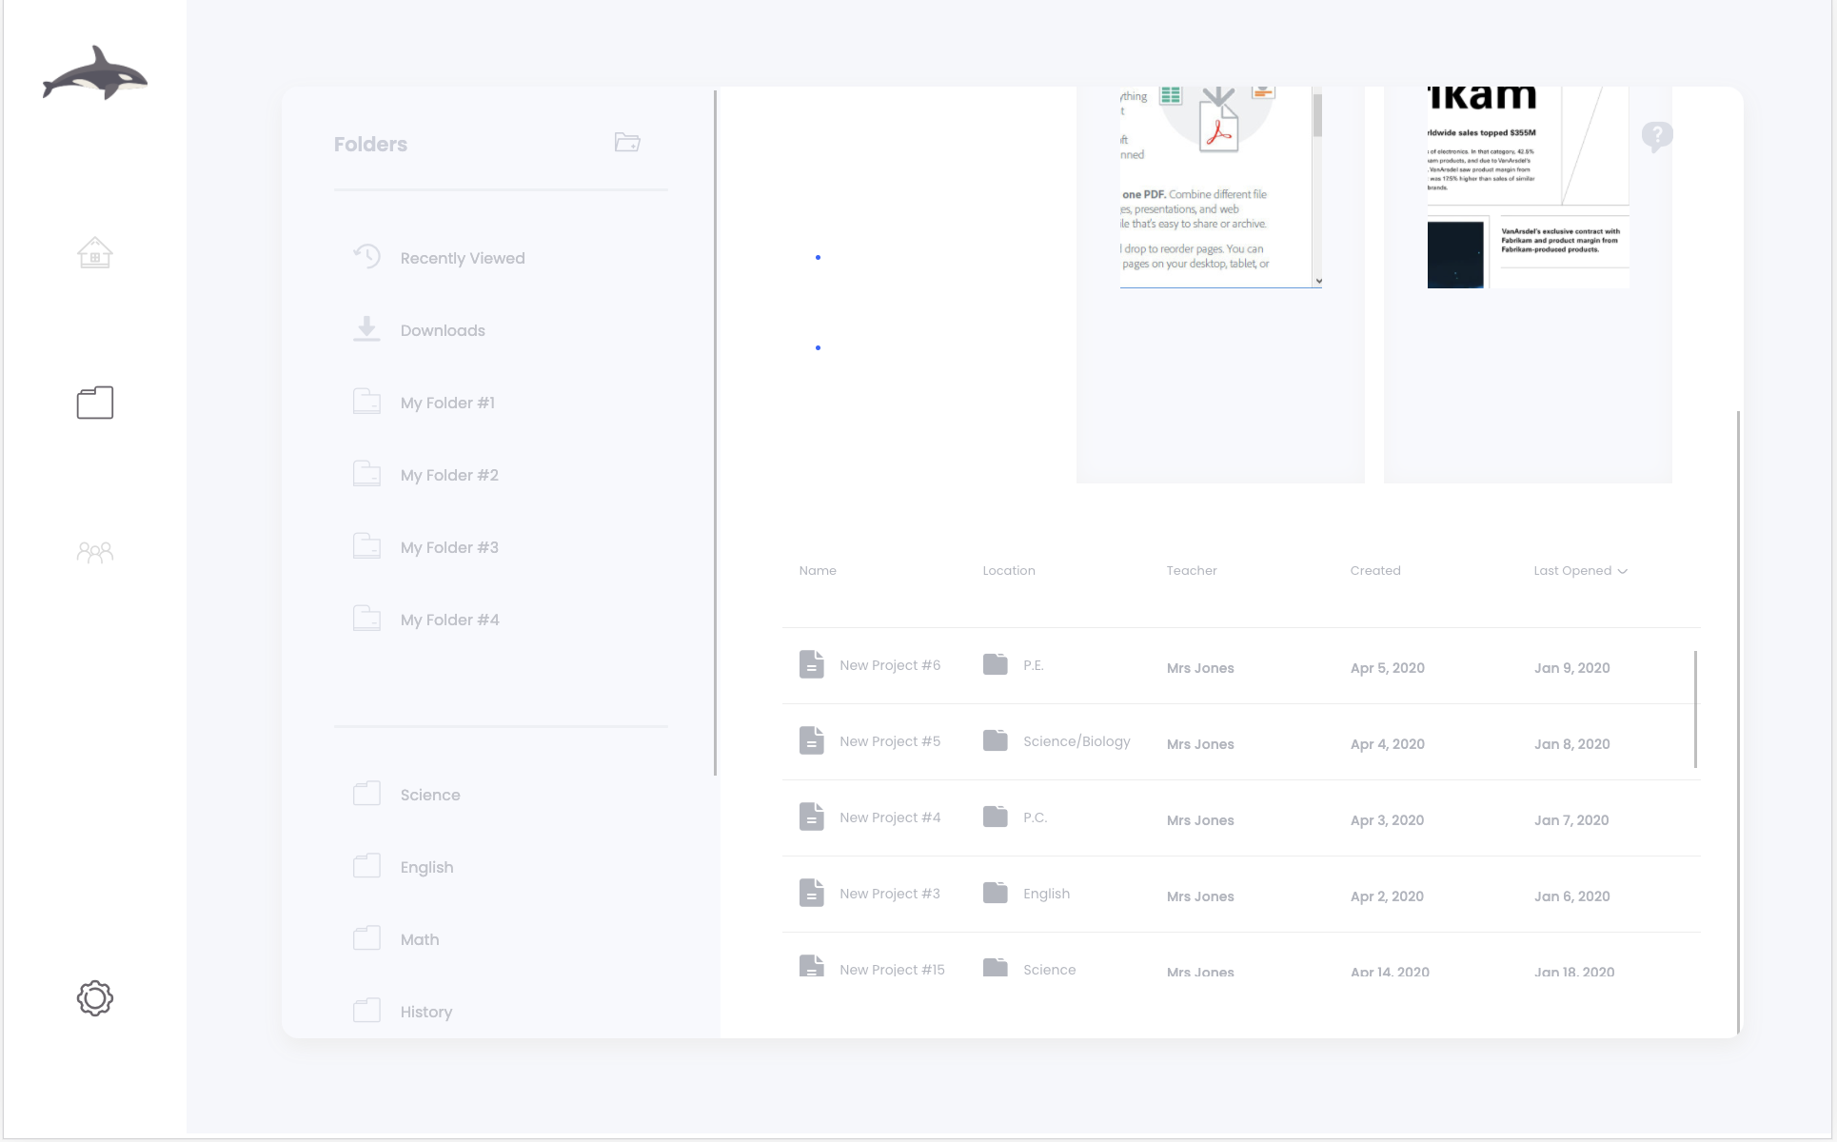Open the Fabrikam document thumbnail
This screenshot has width=1837, height=1142.
(x=1527, y=190)
